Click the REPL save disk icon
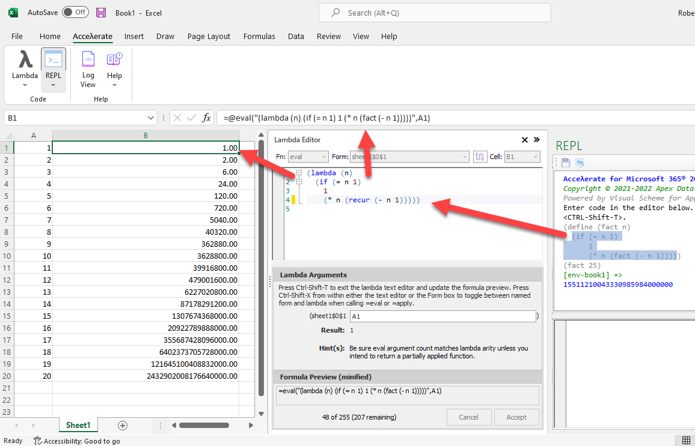 566,163
